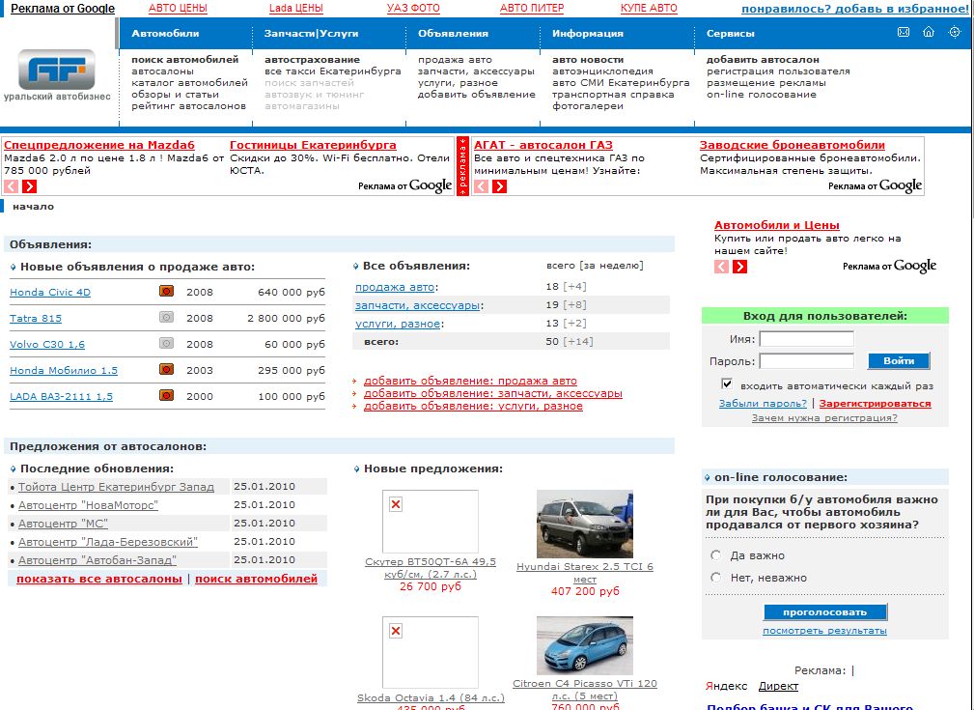Open the Зарегистрироваться link
The height and width of the screenshot is (710, 974).
click(x=875, y=404)
